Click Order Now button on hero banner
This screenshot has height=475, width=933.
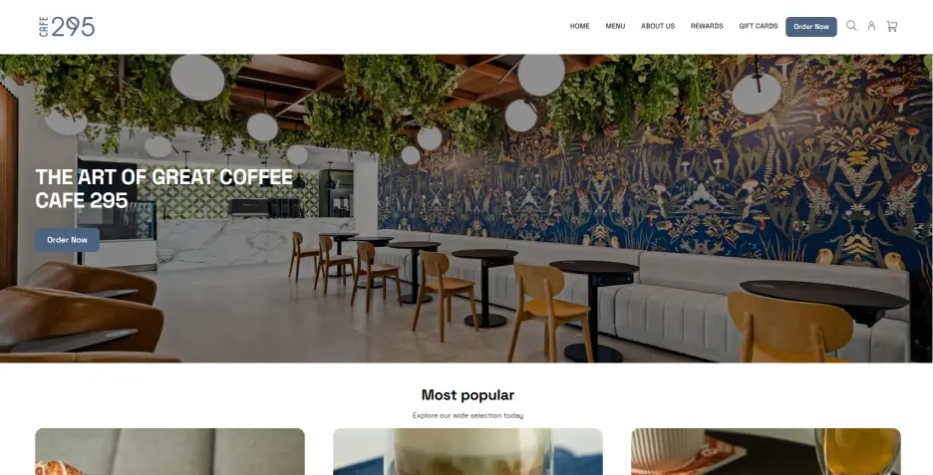67,240
